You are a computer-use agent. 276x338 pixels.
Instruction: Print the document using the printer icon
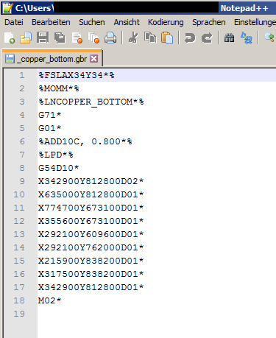click(110, 38)
